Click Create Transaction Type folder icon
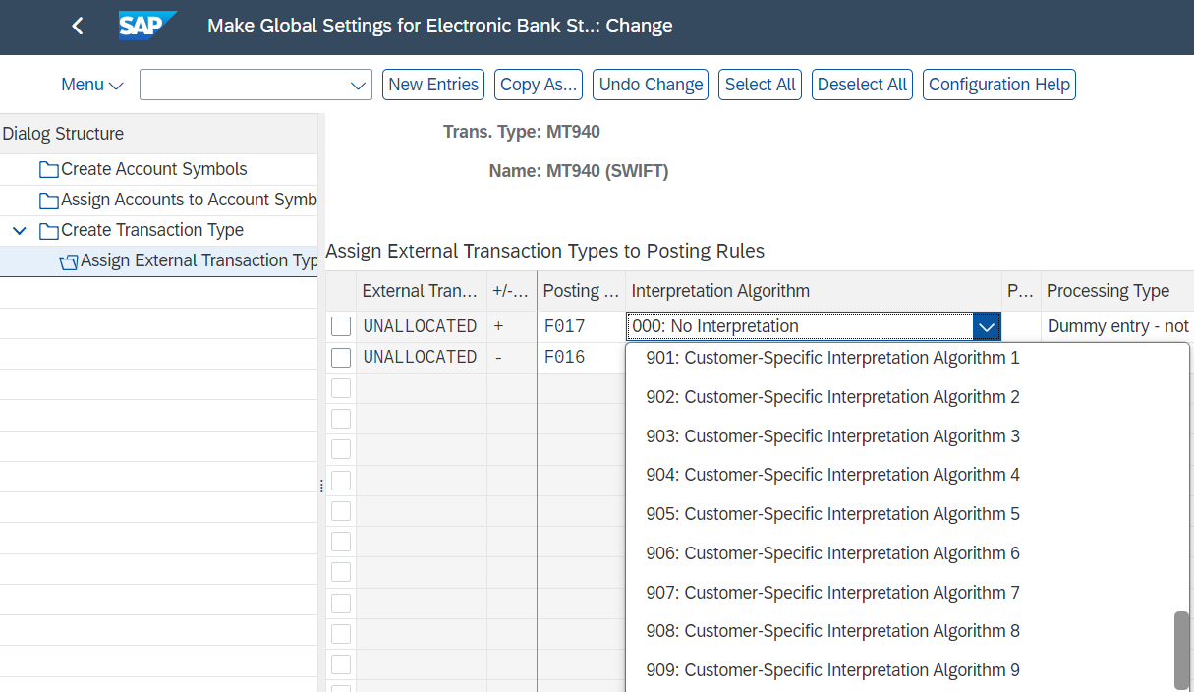Viewport: 1194px width, 692px height. pyautogui.click(x=49, y=231)
